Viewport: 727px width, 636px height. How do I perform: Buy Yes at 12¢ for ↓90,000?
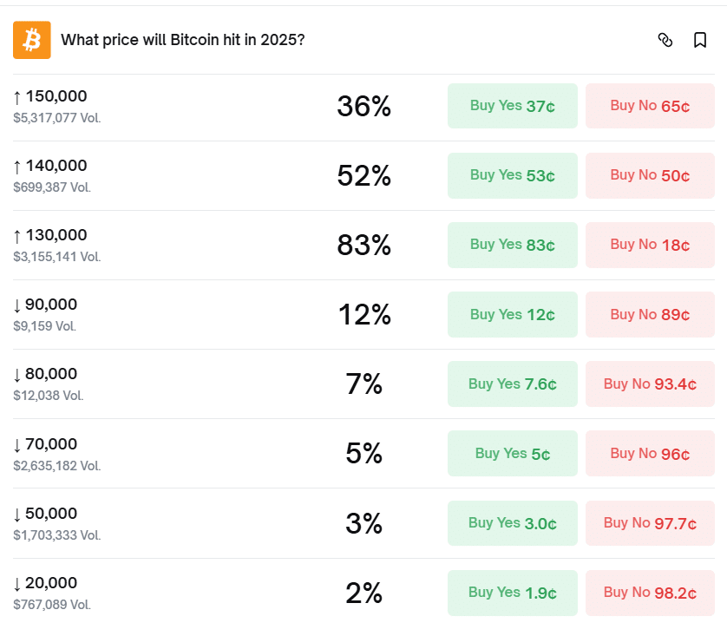point(512,314)
